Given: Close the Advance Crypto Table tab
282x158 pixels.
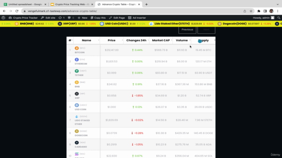Looking at the screenshot, I should (139, 4).
